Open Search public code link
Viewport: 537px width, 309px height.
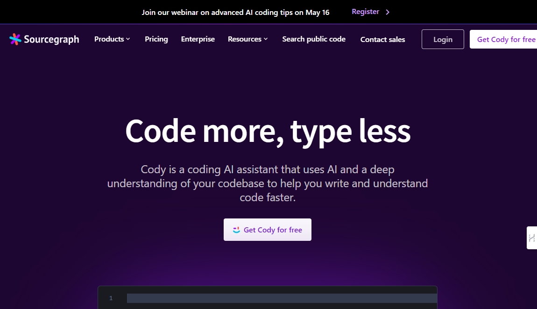tap(314, 39)
